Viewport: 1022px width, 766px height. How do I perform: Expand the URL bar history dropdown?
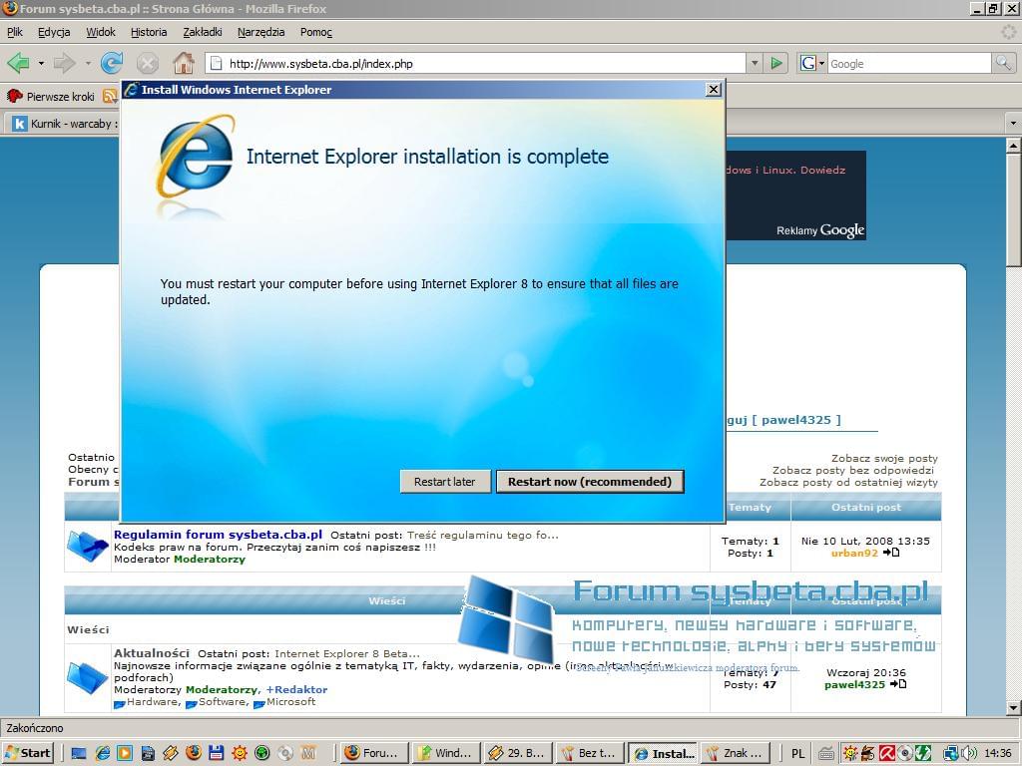755,63
